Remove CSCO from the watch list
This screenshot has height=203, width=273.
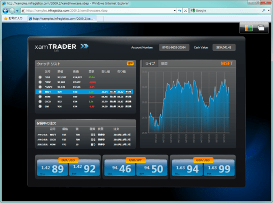[40, 101]
